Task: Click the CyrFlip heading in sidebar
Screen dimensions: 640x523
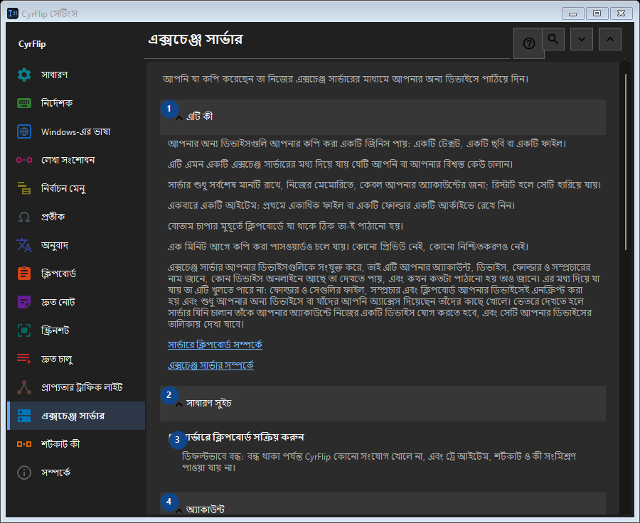Action: pyautogui.click(x=32, y=44)
